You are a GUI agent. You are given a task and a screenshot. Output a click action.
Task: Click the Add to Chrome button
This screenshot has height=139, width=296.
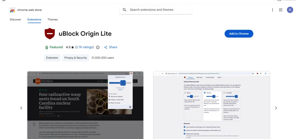click(x=239, y=34)
